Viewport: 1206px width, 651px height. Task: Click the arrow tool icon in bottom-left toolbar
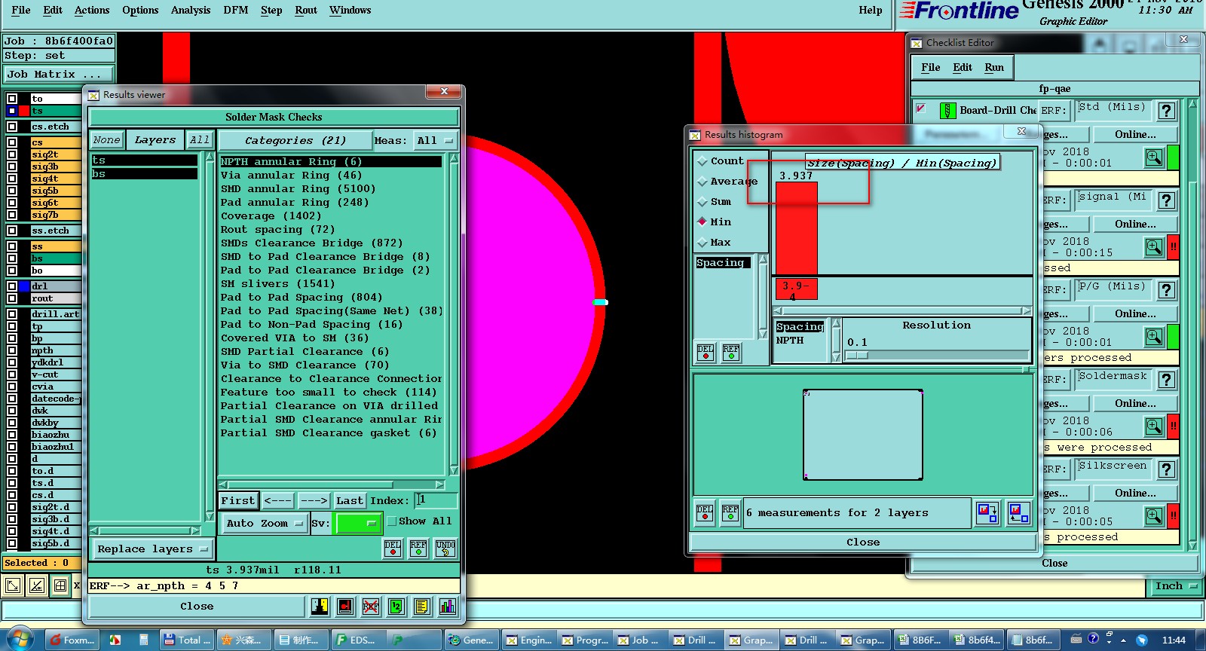click(x=14, y=585)
